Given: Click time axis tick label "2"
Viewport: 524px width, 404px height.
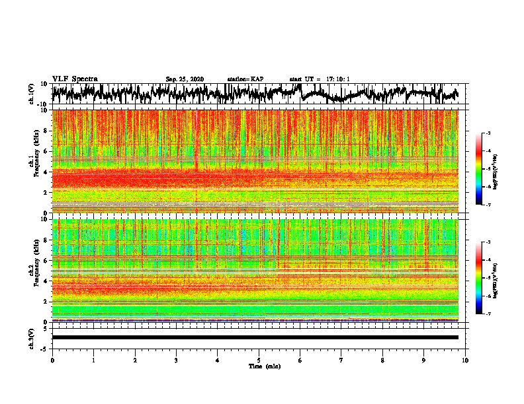Looking at the screenshot, I should 135,360.
